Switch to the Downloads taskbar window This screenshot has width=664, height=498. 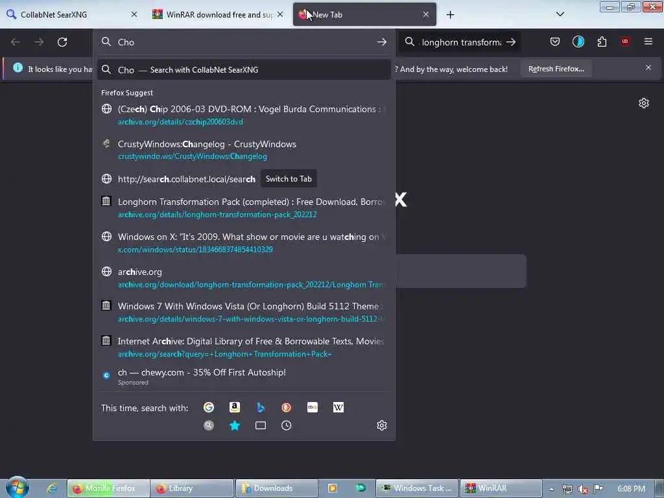coord(276,488)
